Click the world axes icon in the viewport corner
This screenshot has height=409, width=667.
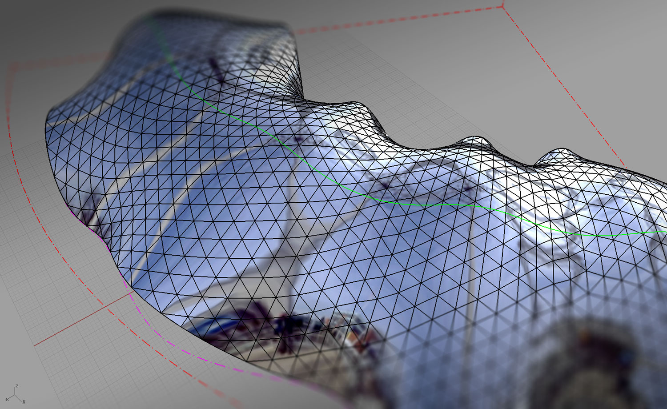click(16, 394)
